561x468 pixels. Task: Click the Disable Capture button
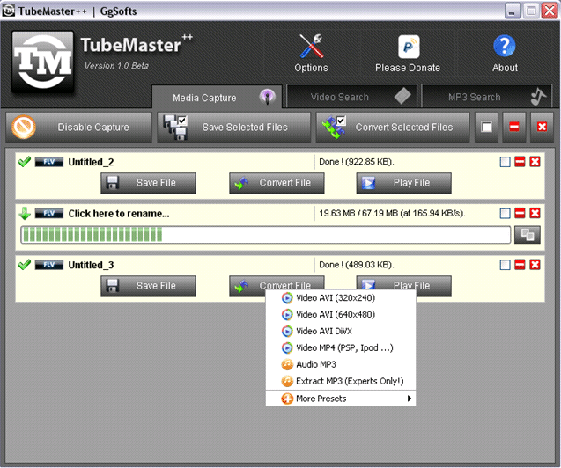click(x=78, y=128)
